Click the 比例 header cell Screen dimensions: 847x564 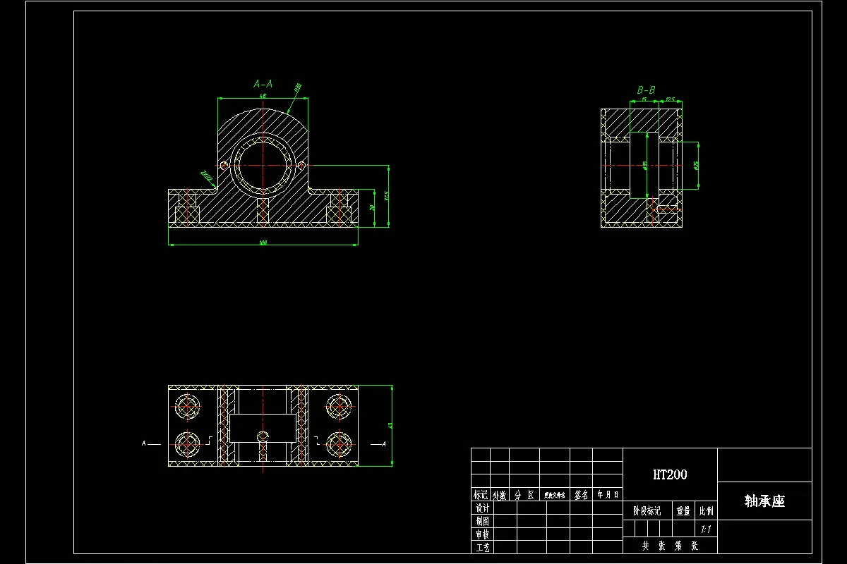coord(706,511)
